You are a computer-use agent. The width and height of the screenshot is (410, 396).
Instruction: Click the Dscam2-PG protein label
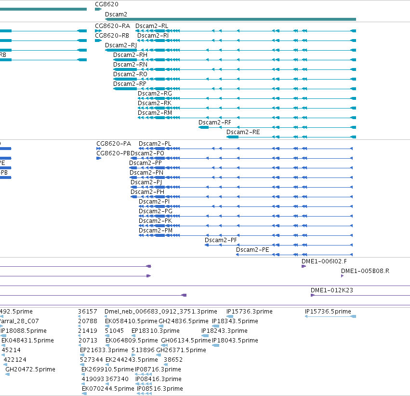[155, 211]
